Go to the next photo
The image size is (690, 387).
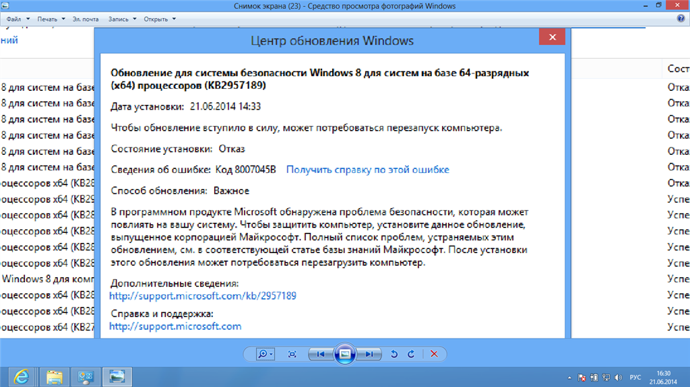point(369,354)
